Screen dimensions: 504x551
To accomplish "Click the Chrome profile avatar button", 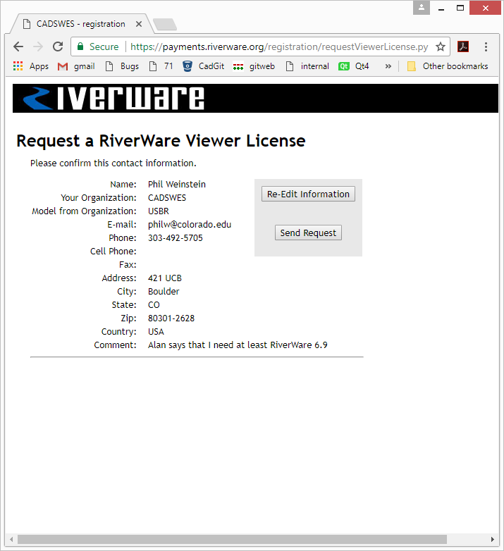I will coord(422,7).
